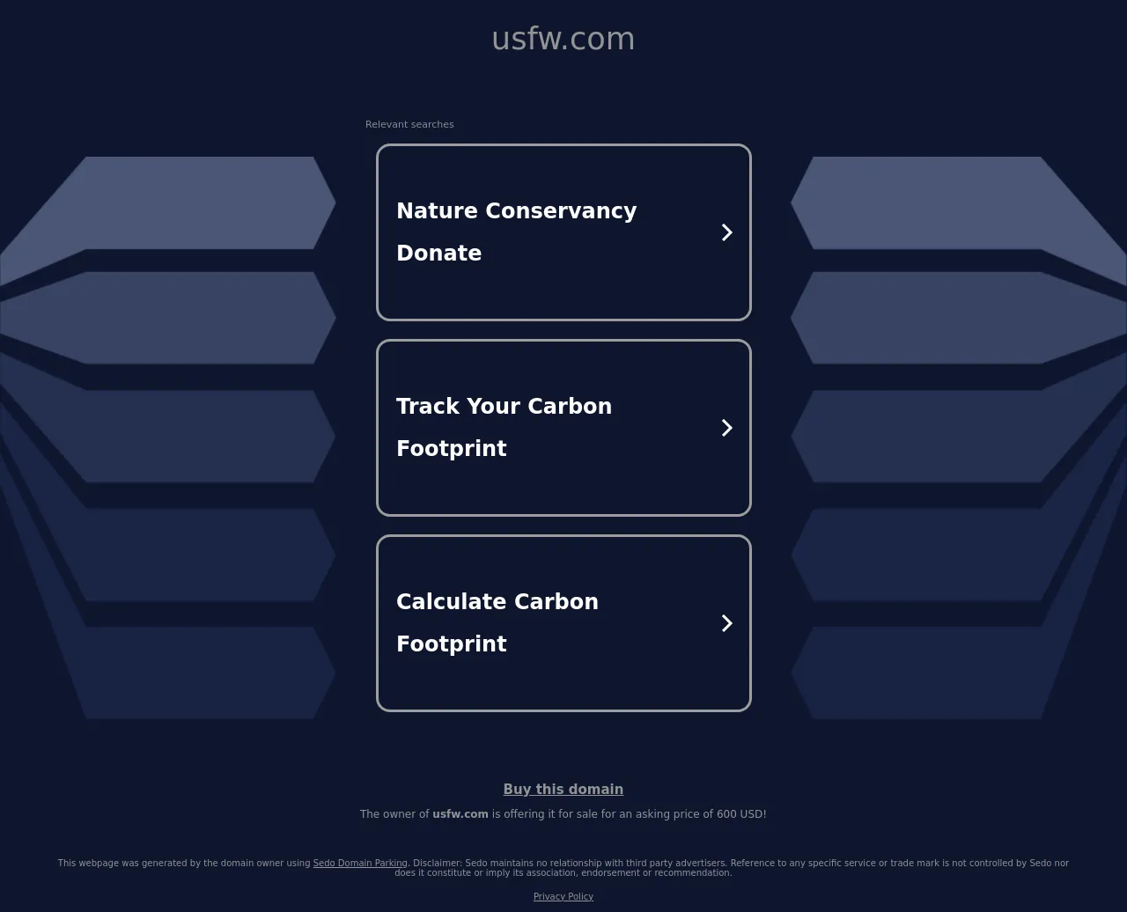The height and width of the screenshot is (912, 1127).
Task: Click the text 'The owner of' in footer
Action: pos(394,814)
